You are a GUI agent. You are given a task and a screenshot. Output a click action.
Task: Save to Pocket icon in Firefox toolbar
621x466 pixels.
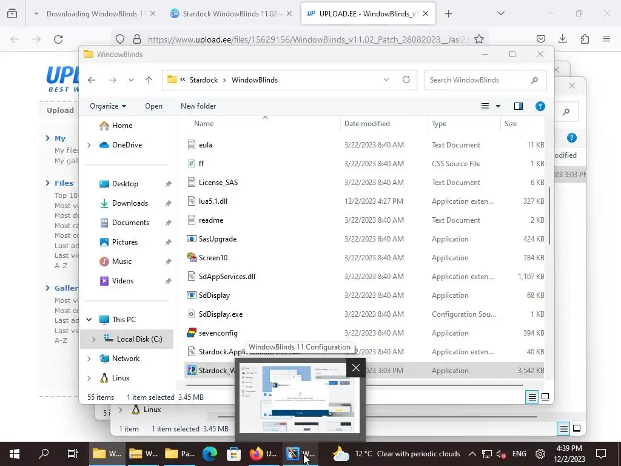click(541, 39)
